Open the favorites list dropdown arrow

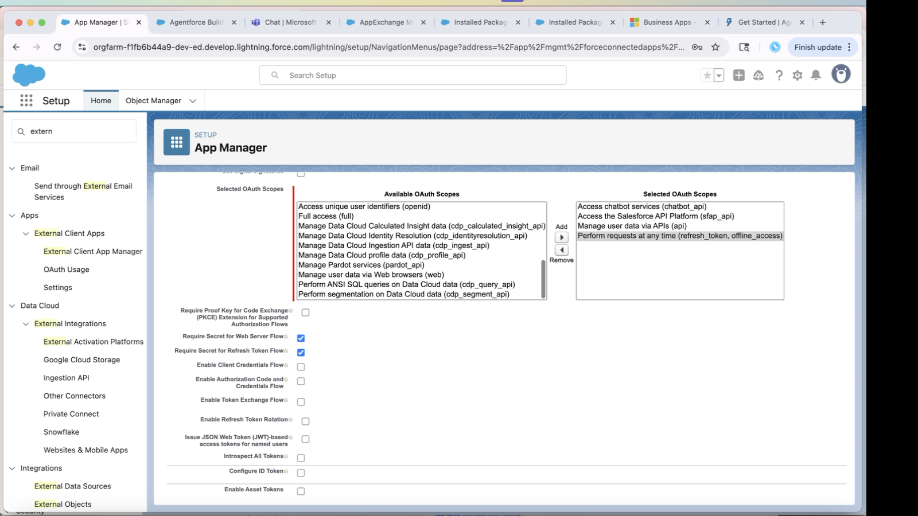[x=718, y=75]
